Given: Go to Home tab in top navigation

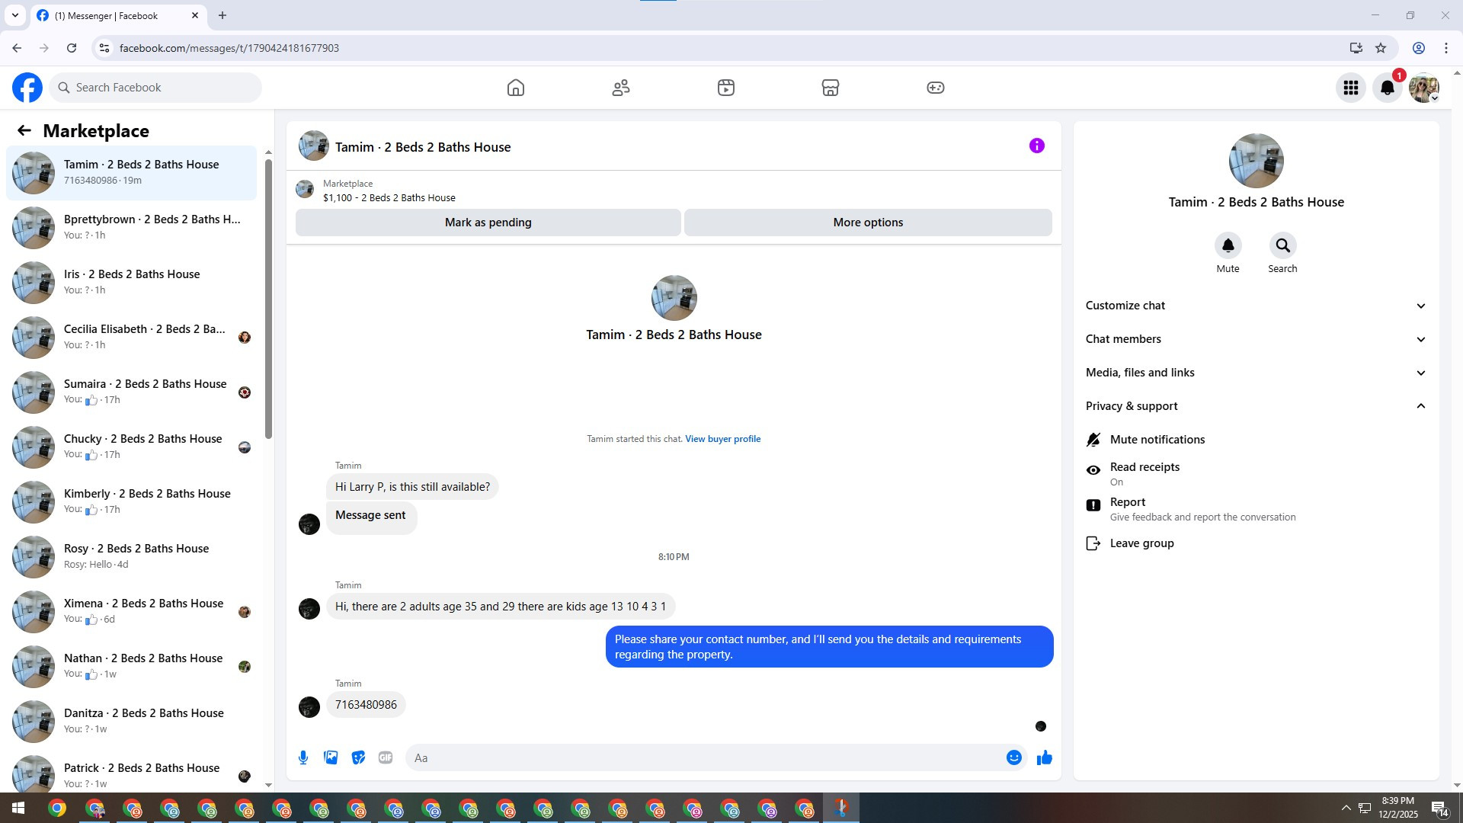Looking at the screenshot, I should (x=516, y=88).
